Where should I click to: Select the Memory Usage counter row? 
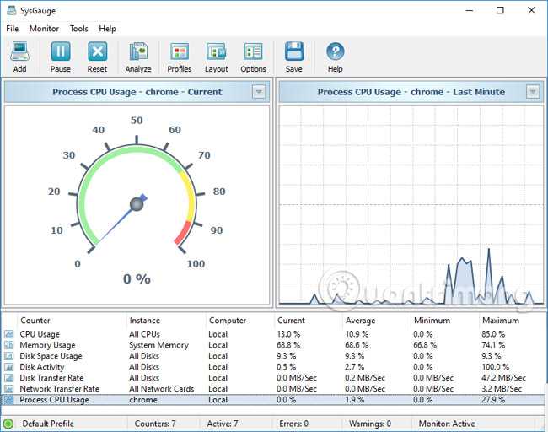[x=47, y=345]
